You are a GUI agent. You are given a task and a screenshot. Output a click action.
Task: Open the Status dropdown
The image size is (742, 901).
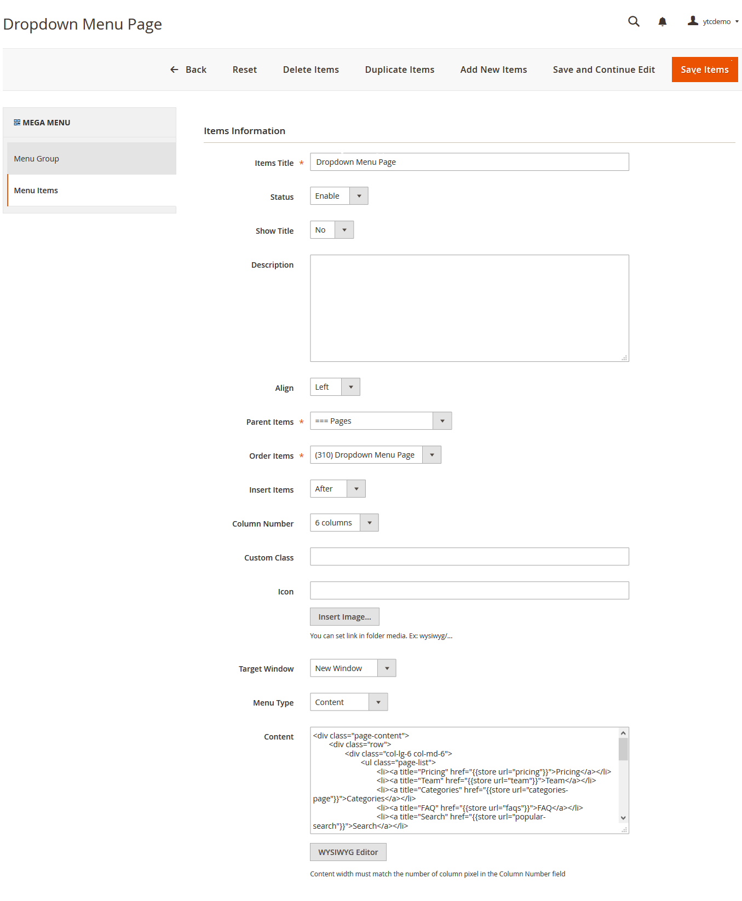pos(339,196)
